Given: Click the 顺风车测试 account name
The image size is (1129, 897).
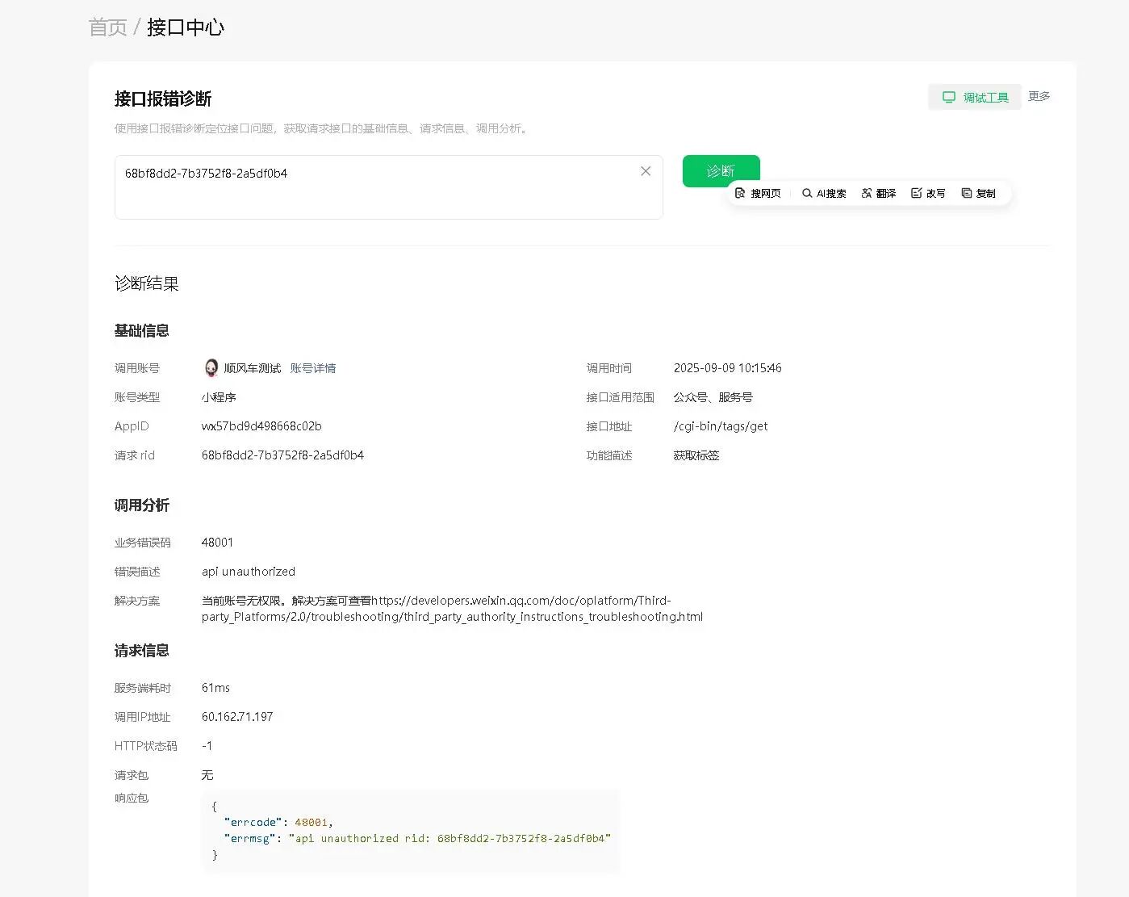Looking at the screenshot, I should tap(253, 368).
